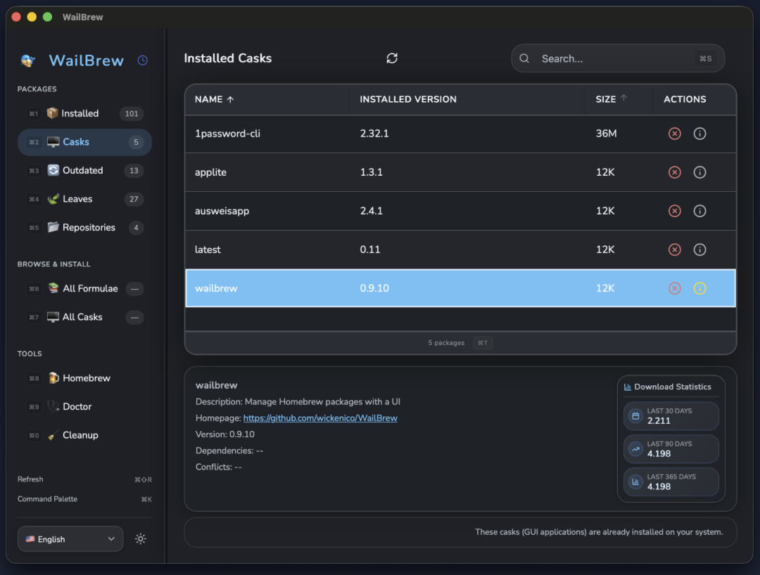Open info icon for the latest cask
This screenshot has height=575, width=760.
699,250
